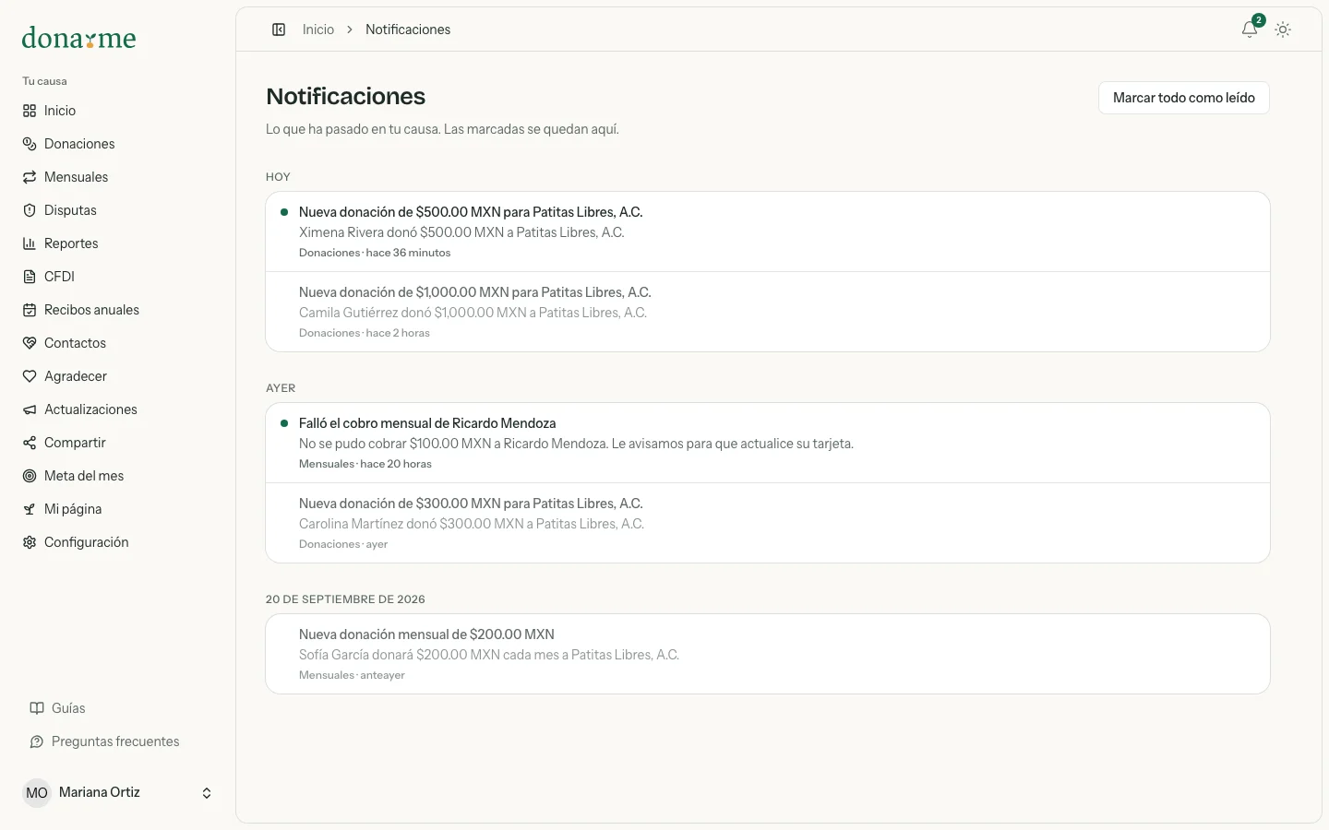The image size is (1329, 830).
Task: Click the MO avatar of Mariana Ortiz
Action: (x=37, y=793)
